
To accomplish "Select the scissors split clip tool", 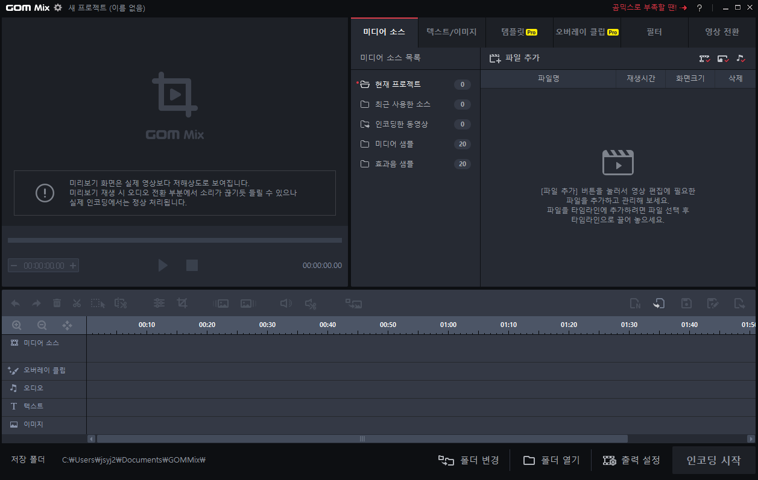I will (x=77, y=304).
